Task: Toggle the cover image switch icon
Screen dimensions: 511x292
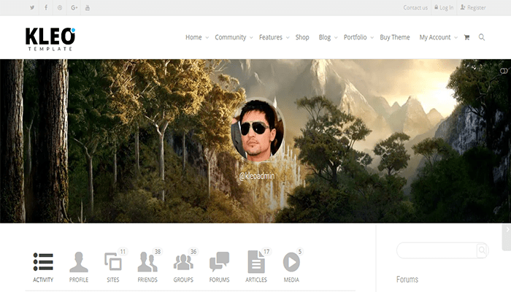Action: click(504, 71)
